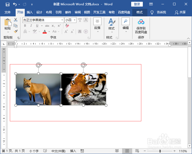Click the Text Effects A icon
This screenshot has height=154, width=192.
[x=25, y=31]
